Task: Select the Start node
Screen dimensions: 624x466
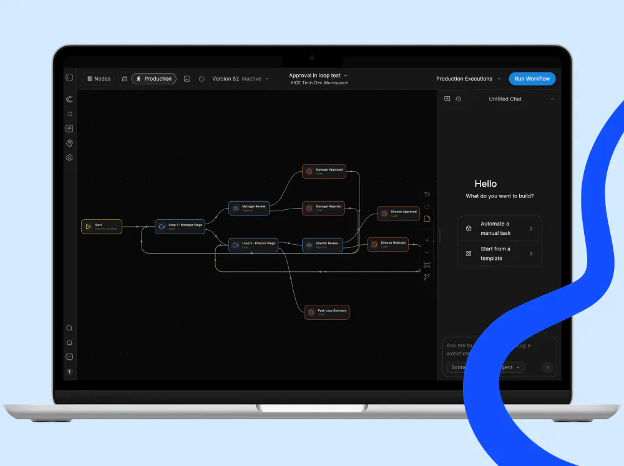Action: coord(102,227)
